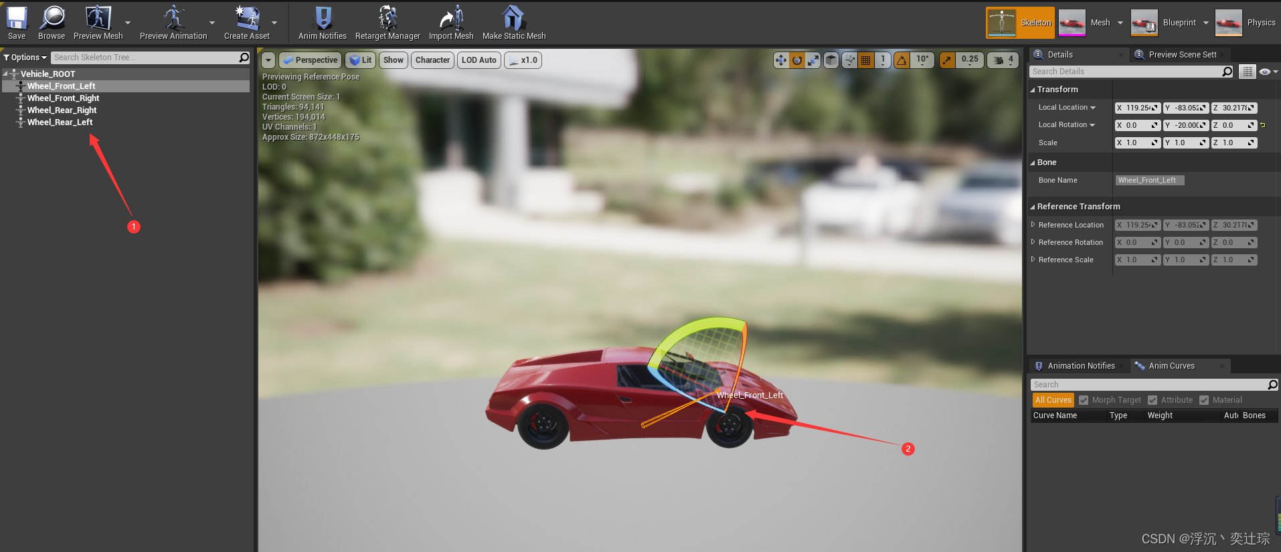Image resolution: width=1281 pixels, height=552 pixels.
Task: Switch to Skeleton editor mode
Action: point(1020,23)
